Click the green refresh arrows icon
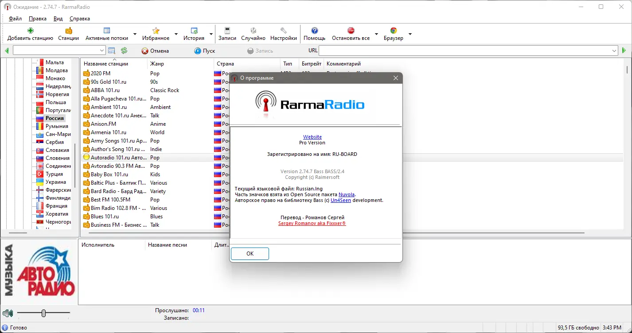Screen dimensions: 632x333 tap(124, 51)
